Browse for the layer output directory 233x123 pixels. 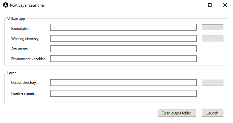click(213, 83)
